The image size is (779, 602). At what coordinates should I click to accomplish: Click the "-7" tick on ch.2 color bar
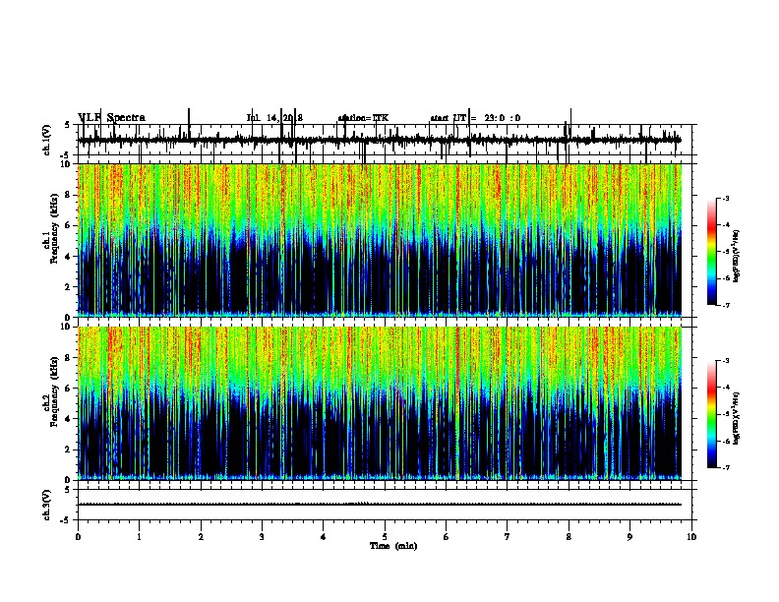[725, 467]
